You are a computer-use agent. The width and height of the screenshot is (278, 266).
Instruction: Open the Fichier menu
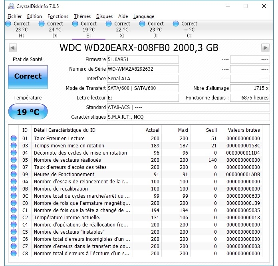tap(14, 16)
